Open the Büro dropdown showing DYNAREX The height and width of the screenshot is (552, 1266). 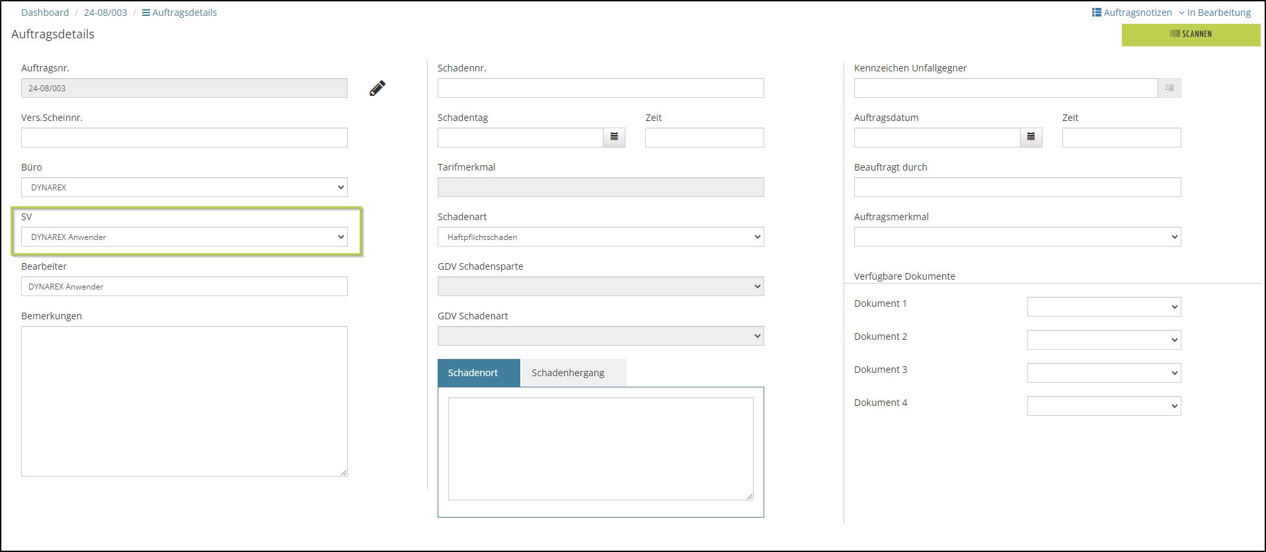[x=184, y=187]
